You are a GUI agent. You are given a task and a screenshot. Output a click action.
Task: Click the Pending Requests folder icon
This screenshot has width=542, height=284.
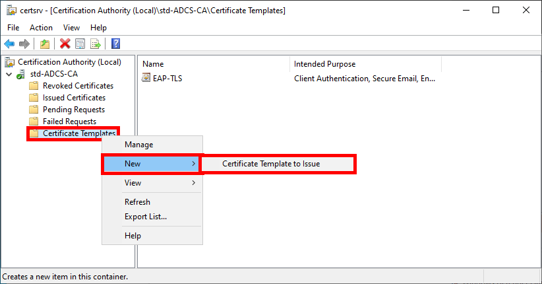point(34,110)
